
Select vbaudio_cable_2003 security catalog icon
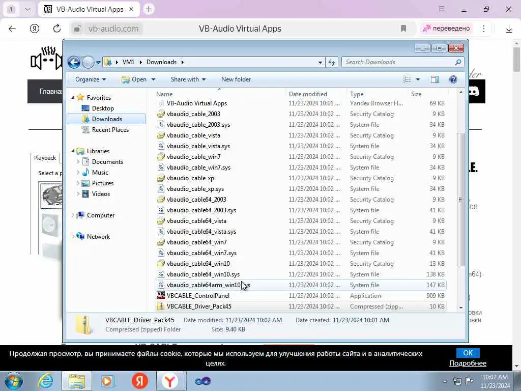161,114
